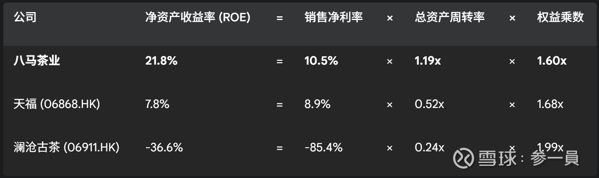Select the 0.52x asset turnover value
Viewport: 599px width, 178px height.
[429, 104]
